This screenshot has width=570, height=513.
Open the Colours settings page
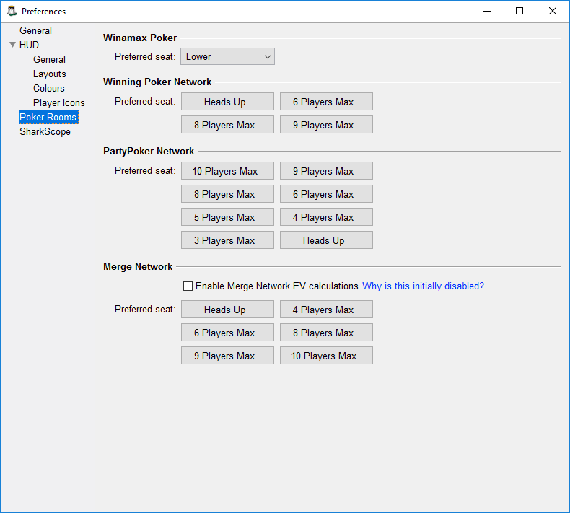coord(49,88)
